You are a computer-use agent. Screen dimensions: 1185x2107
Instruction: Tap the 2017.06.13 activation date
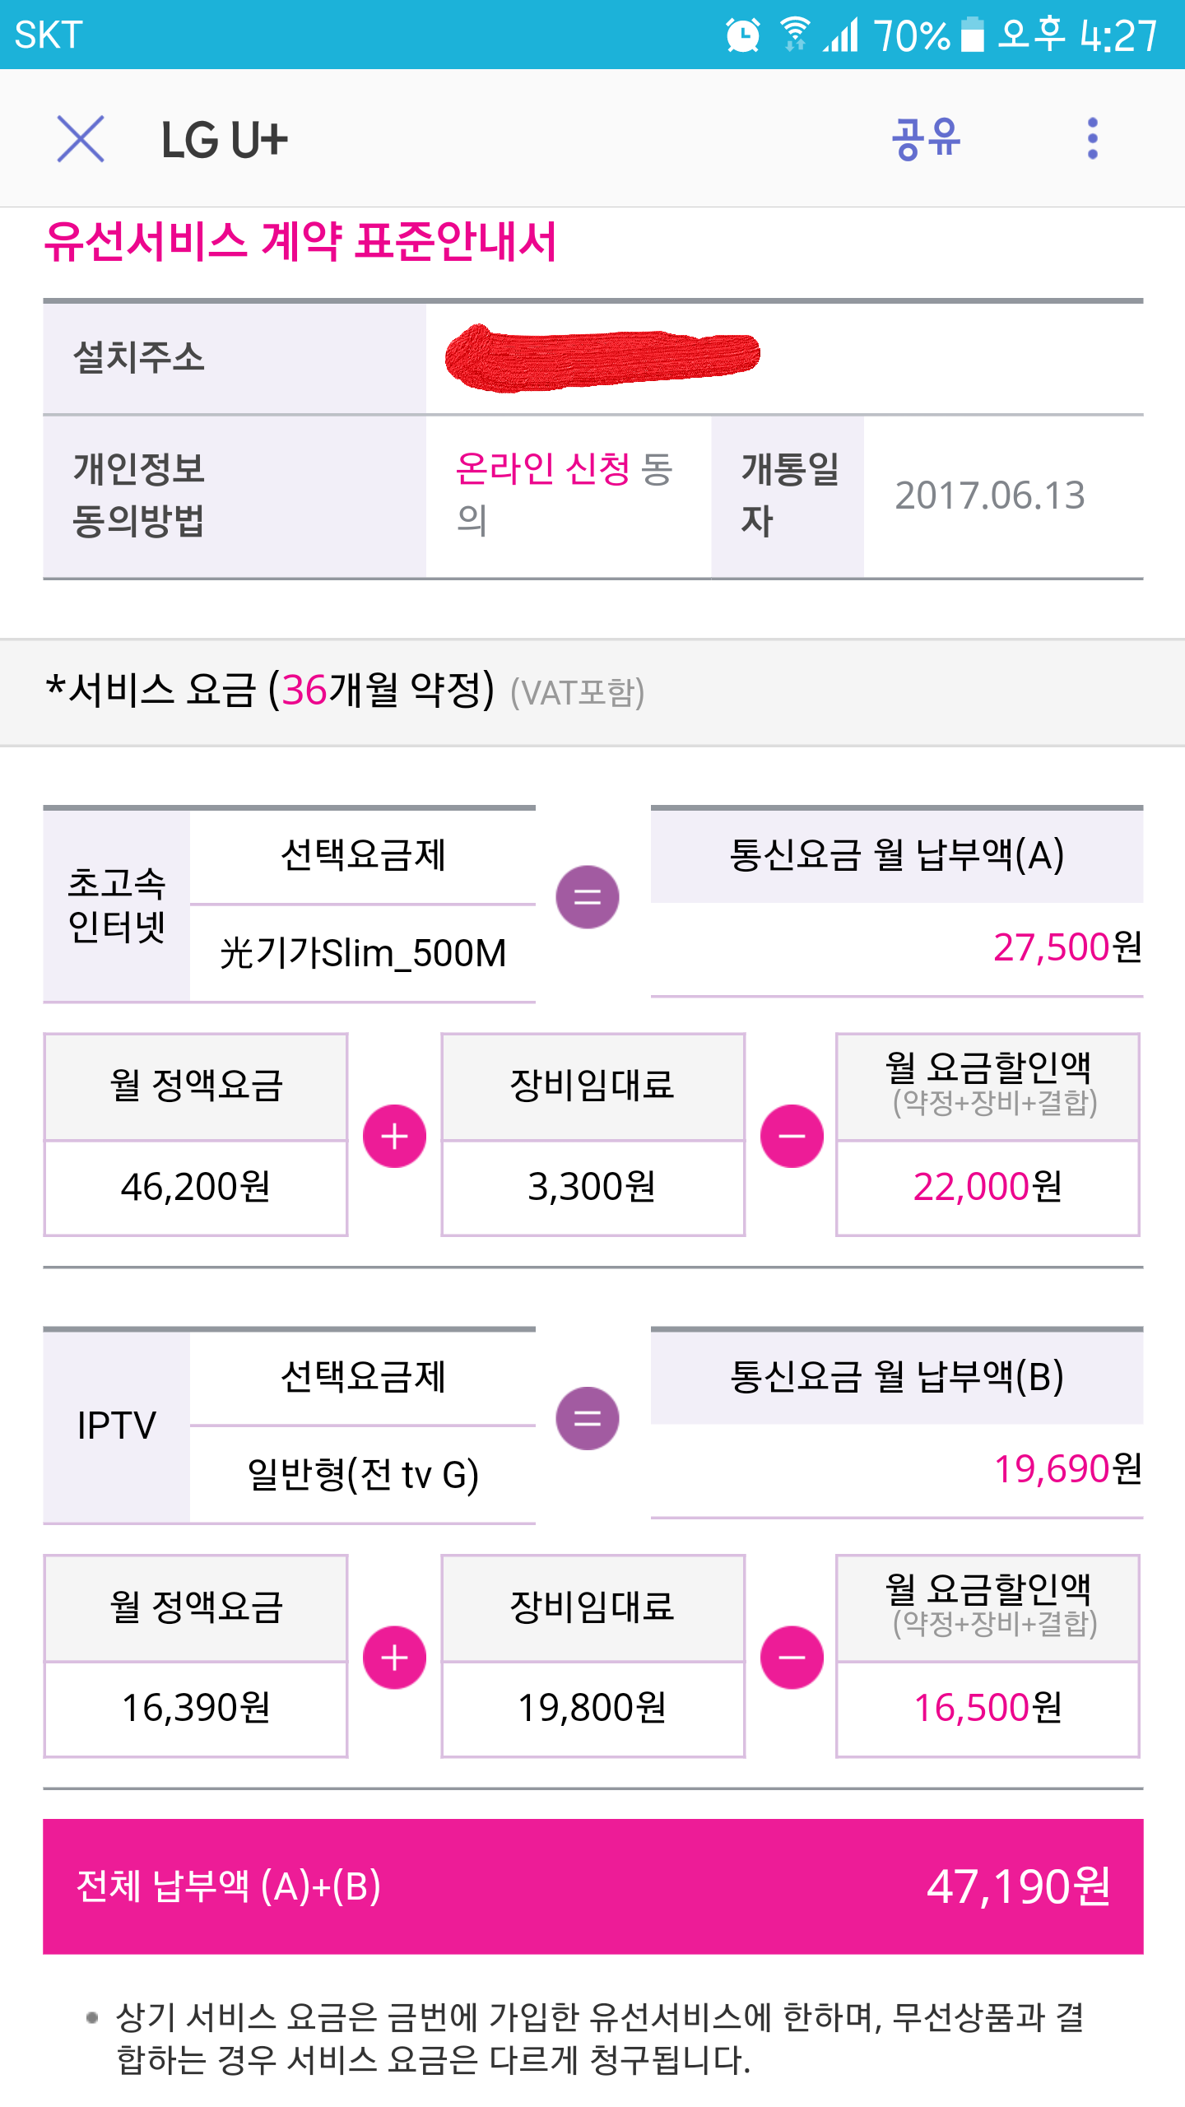coord(989,495)
